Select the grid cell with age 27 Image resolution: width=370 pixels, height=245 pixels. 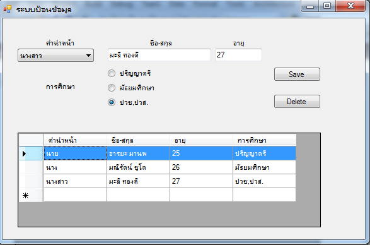click(x=201, y=181)
